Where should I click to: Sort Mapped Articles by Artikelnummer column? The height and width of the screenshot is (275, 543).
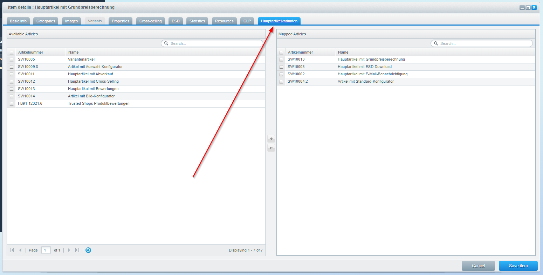point(310,52)
